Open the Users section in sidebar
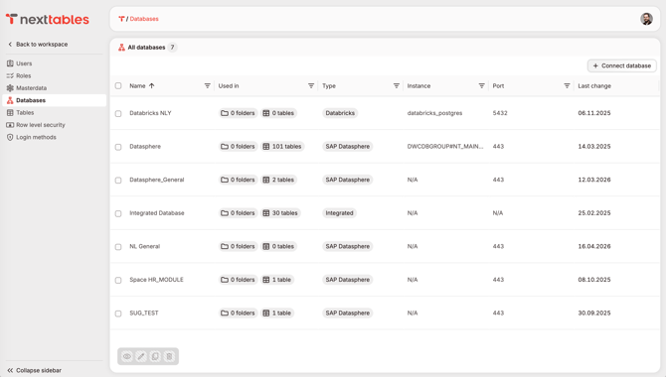This screenshot has width=666, height=377. pyautogui.click(x=54, y=63)
